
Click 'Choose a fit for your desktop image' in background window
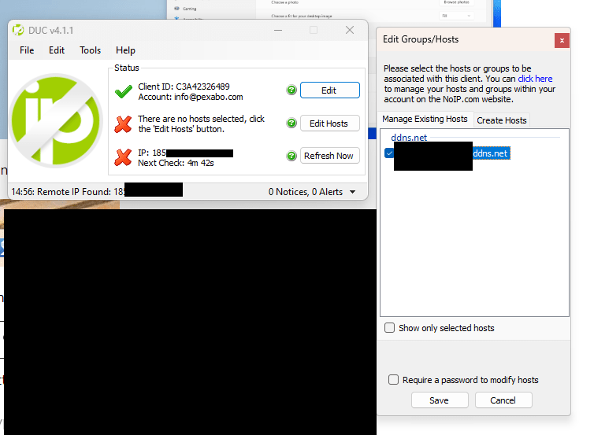tap(302, 16)
